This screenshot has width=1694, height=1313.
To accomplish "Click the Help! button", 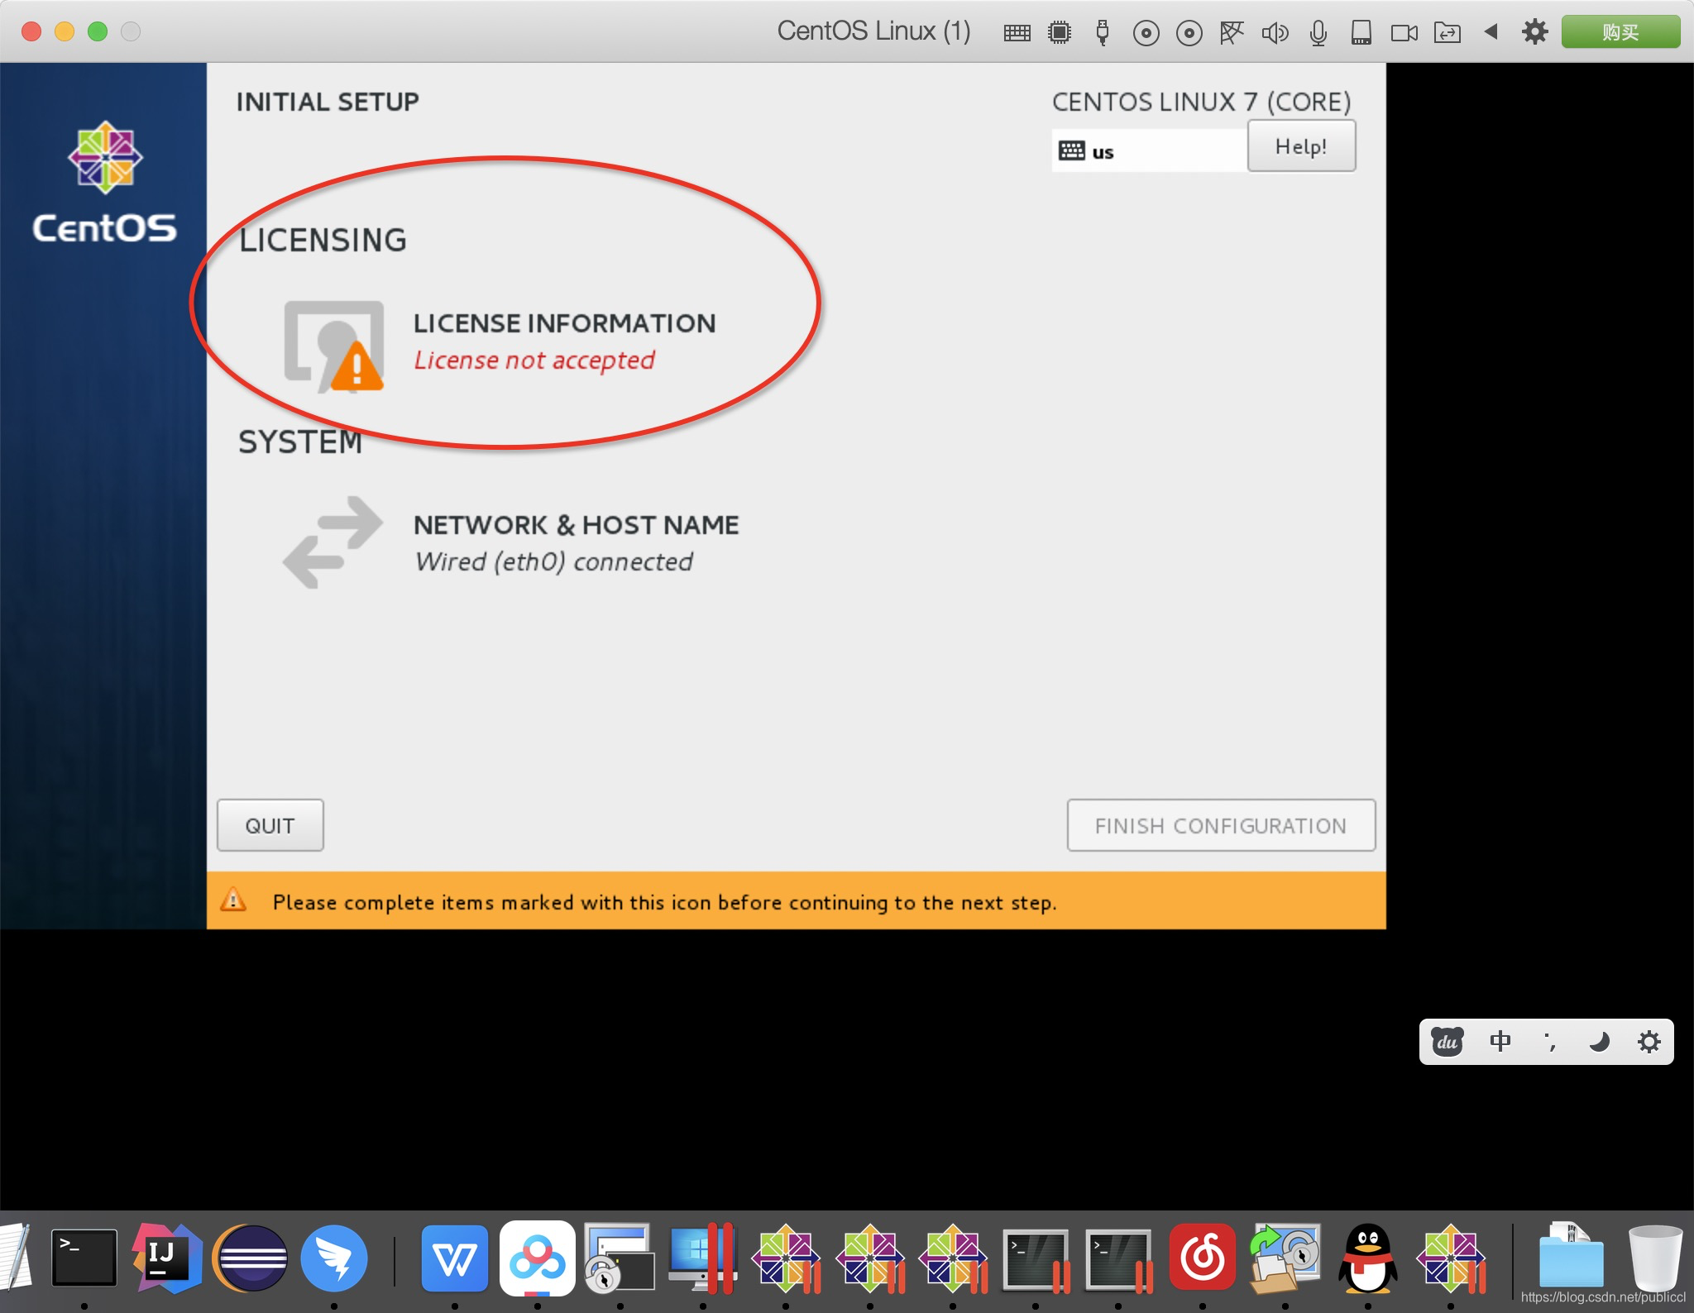I will coord(1301,146).
